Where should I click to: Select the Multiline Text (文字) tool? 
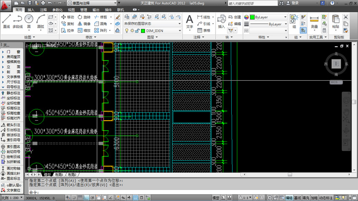point(190,22)
